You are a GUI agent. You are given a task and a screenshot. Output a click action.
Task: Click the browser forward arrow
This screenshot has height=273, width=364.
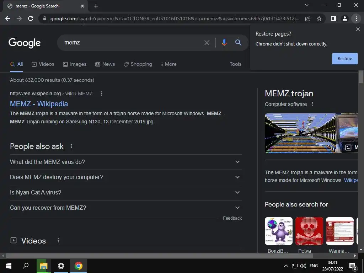point(19,18)
